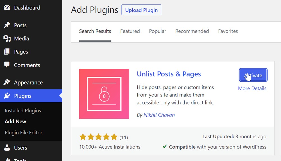Click the Appearance paintbrush icon
The image size is (281, 161).
coord(7,82)
